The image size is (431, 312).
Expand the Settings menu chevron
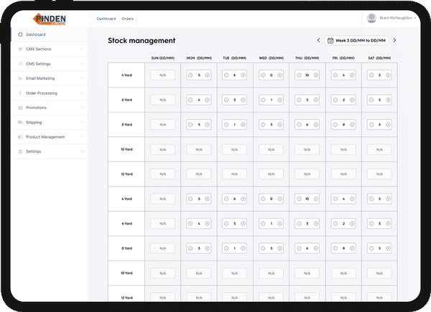point(82,151)
